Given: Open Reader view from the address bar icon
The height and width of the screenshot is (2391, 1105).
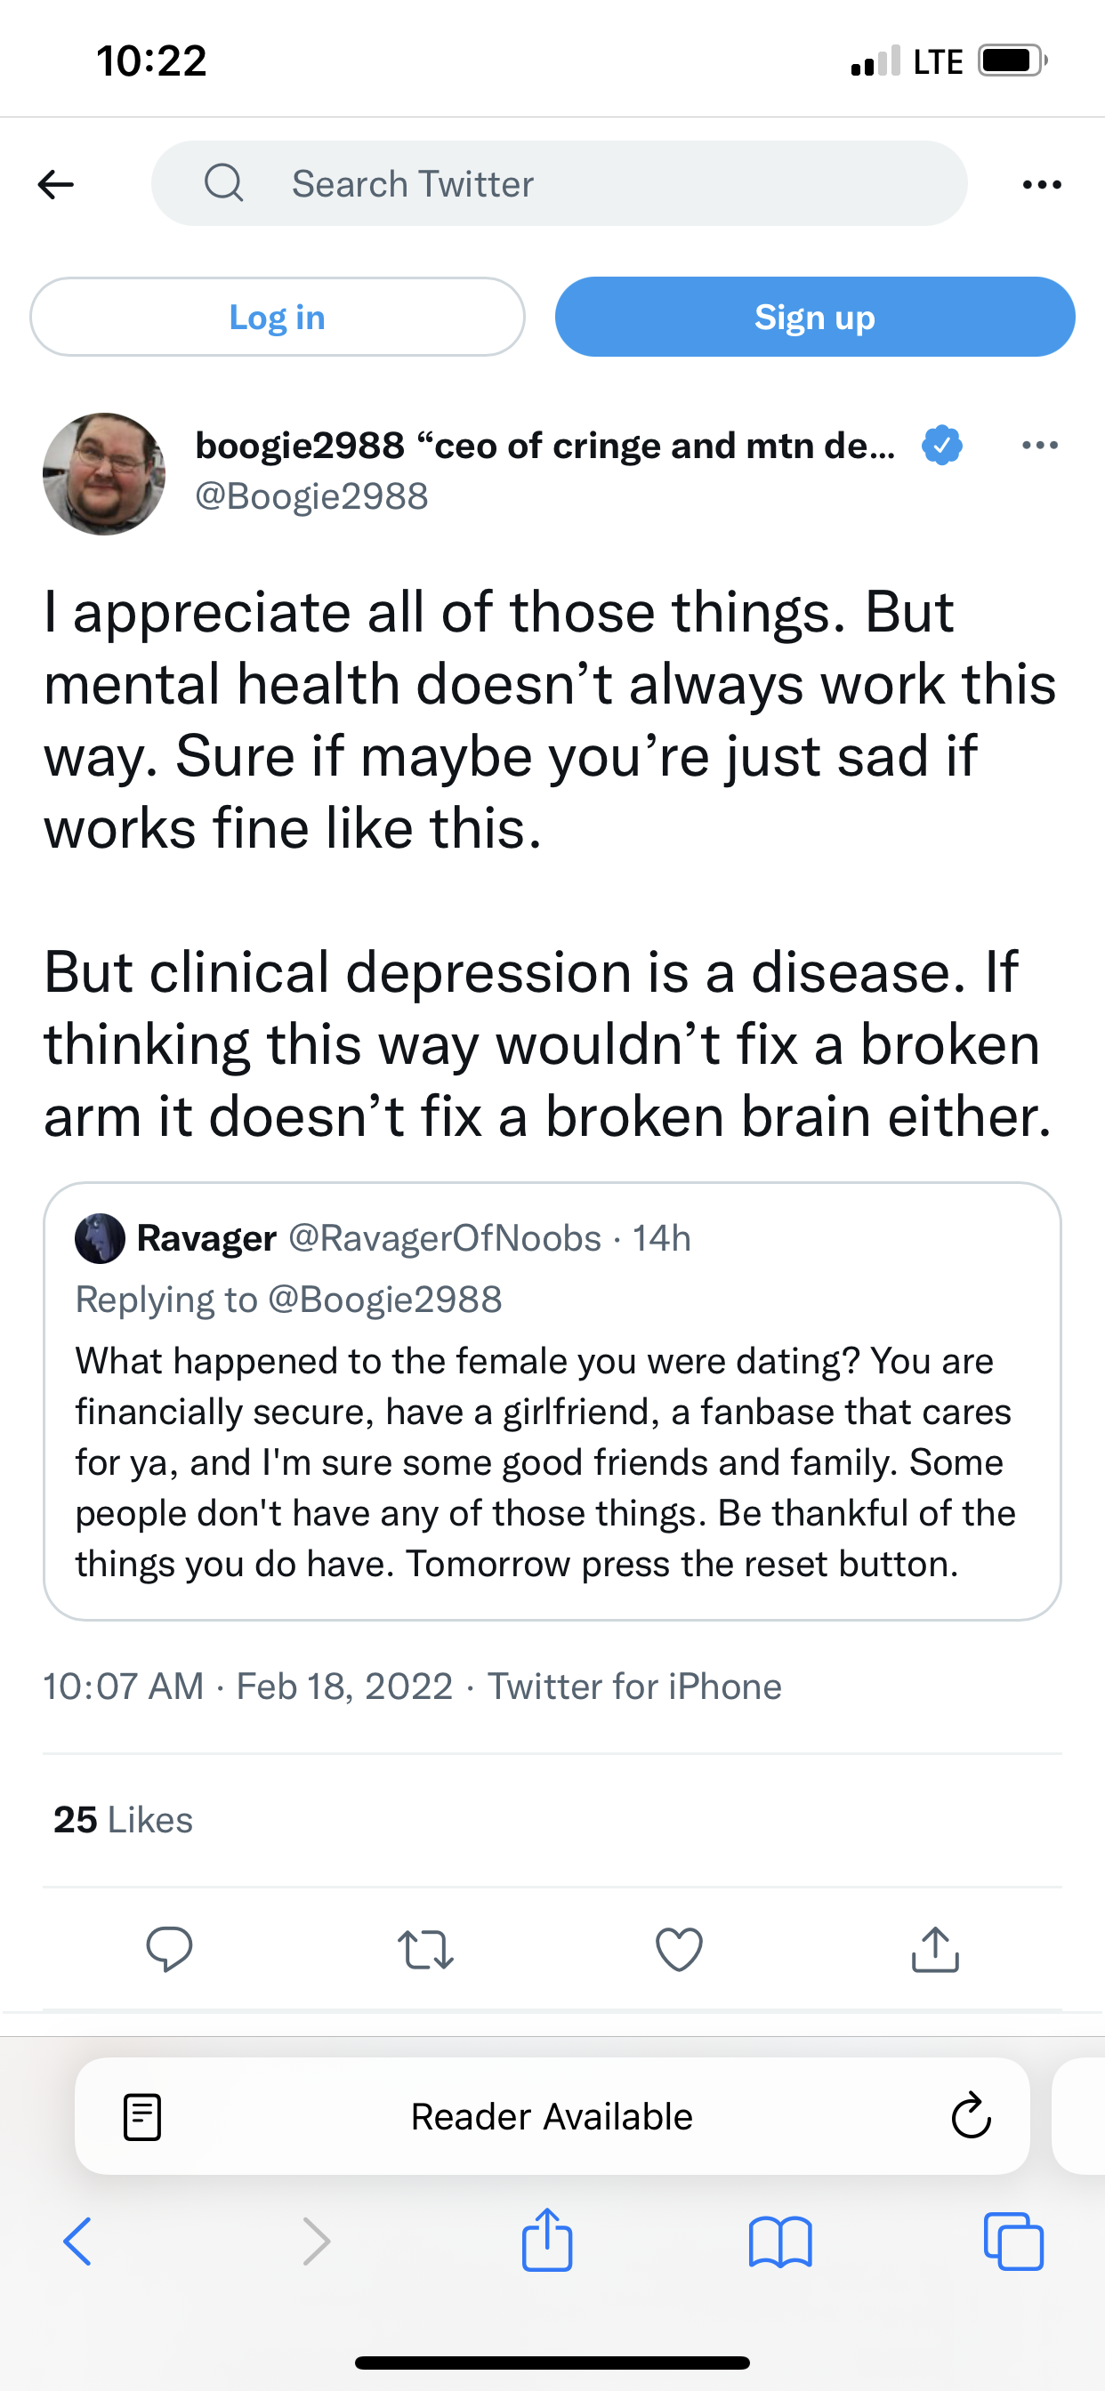Looking at the screenshot, I should (x=142, y=2117).
